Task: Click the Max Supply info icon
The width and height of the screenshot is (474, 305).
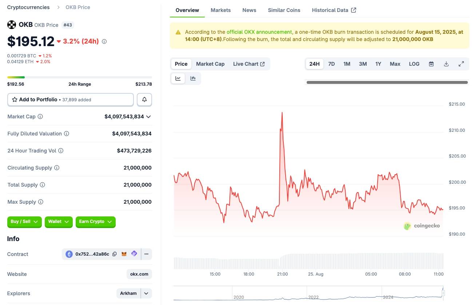Action: (x=41, y=202)
